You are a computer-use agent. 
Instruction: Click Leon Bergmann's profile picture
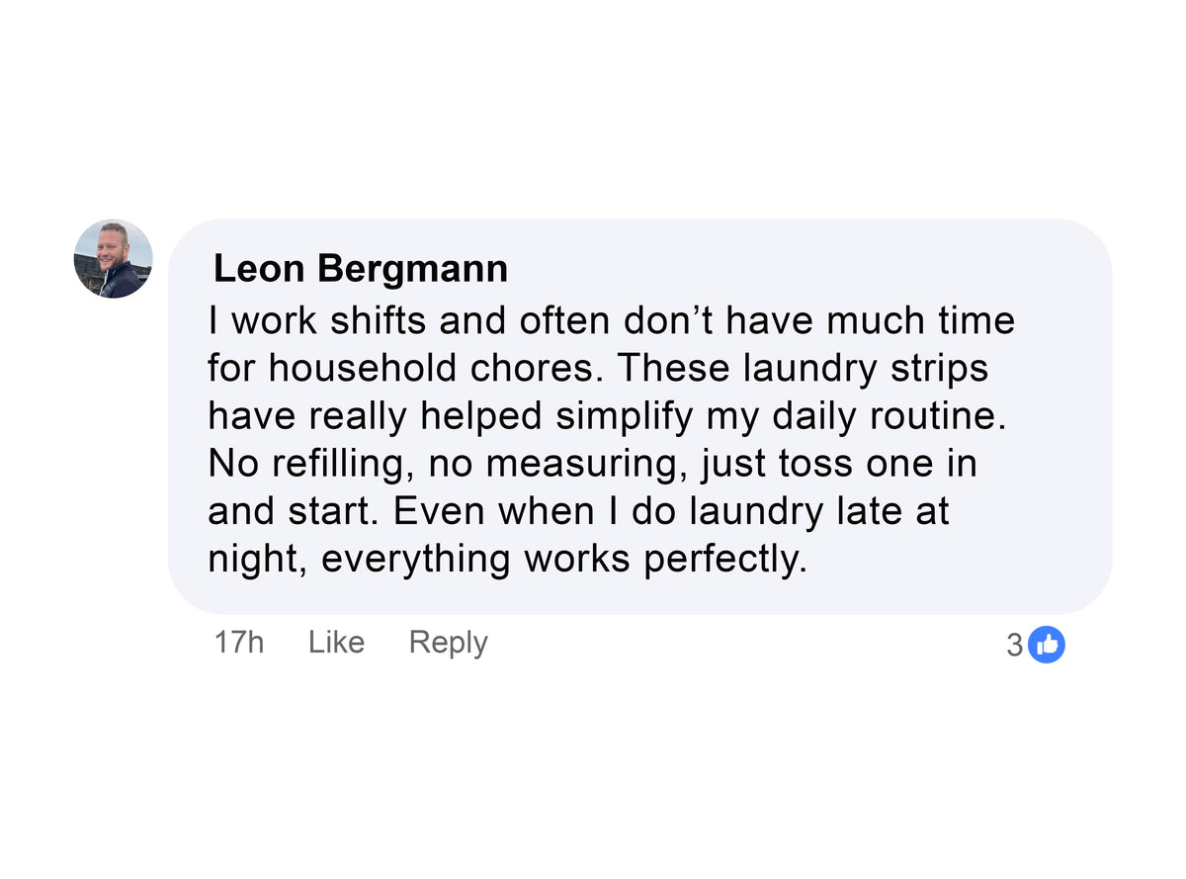113,259
